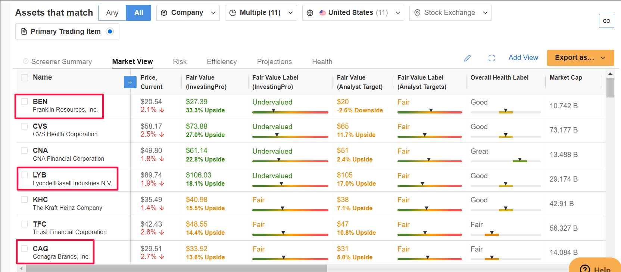Click the pencil edit view icon

[x=467, y=58]
